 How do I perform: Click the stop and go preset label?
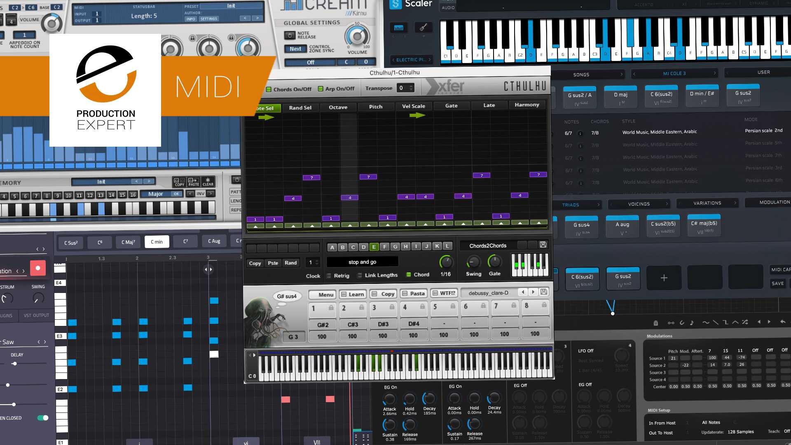pos(363,262)
